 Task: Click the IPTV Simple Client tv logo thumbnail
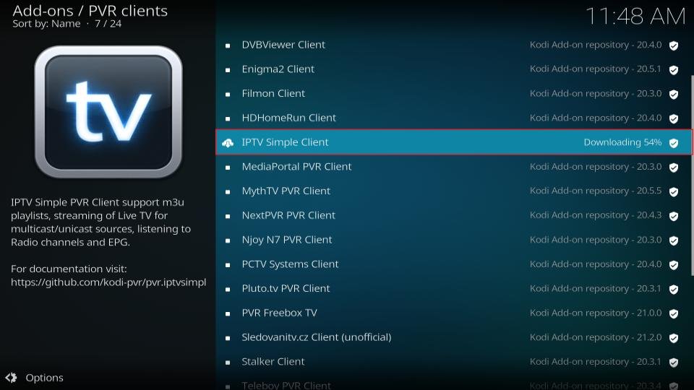(x=108, y=113)
